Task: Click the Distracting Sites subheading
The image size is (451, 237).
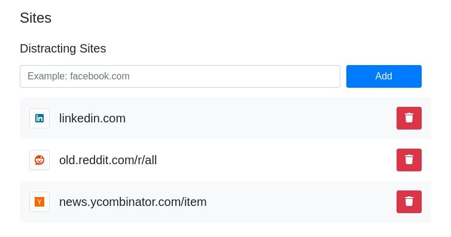Action: click(x=63, y=48)
